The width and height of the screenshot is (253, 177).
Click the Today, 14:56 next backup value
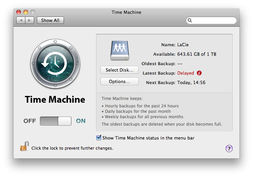pos(191,82)
